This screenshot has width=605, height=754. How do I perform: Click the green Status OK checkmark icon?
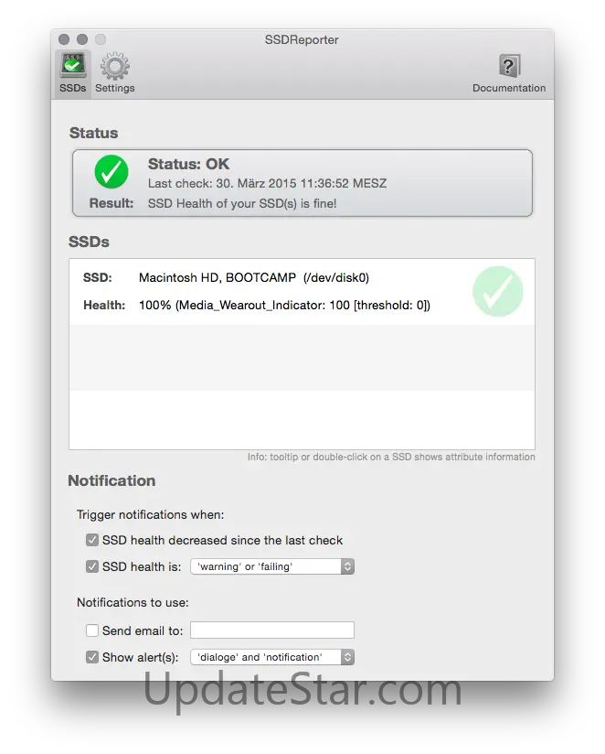point(111,172)
